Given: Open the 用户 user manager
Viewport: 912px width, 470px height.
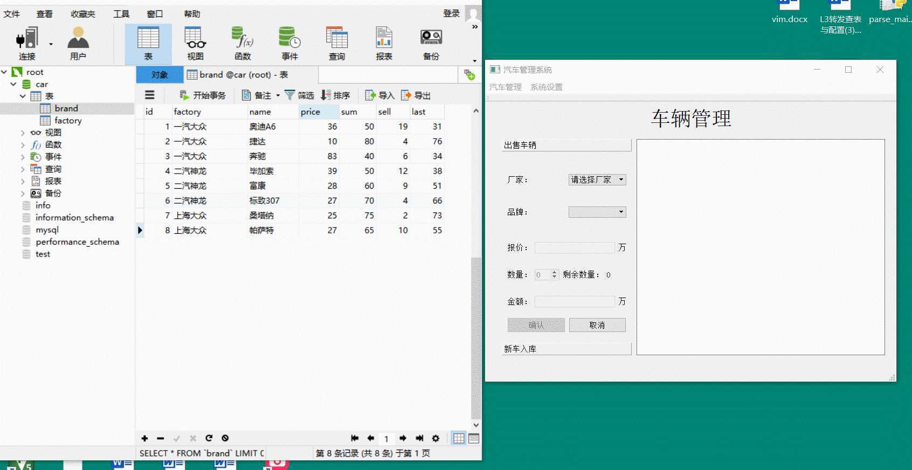Looking at the screenshot, I should [78, 44].
